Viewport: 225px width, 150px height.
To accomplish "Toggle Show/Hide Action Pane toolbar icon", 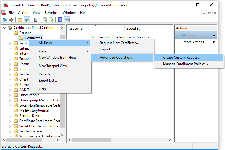I will [x=67, y=20].
